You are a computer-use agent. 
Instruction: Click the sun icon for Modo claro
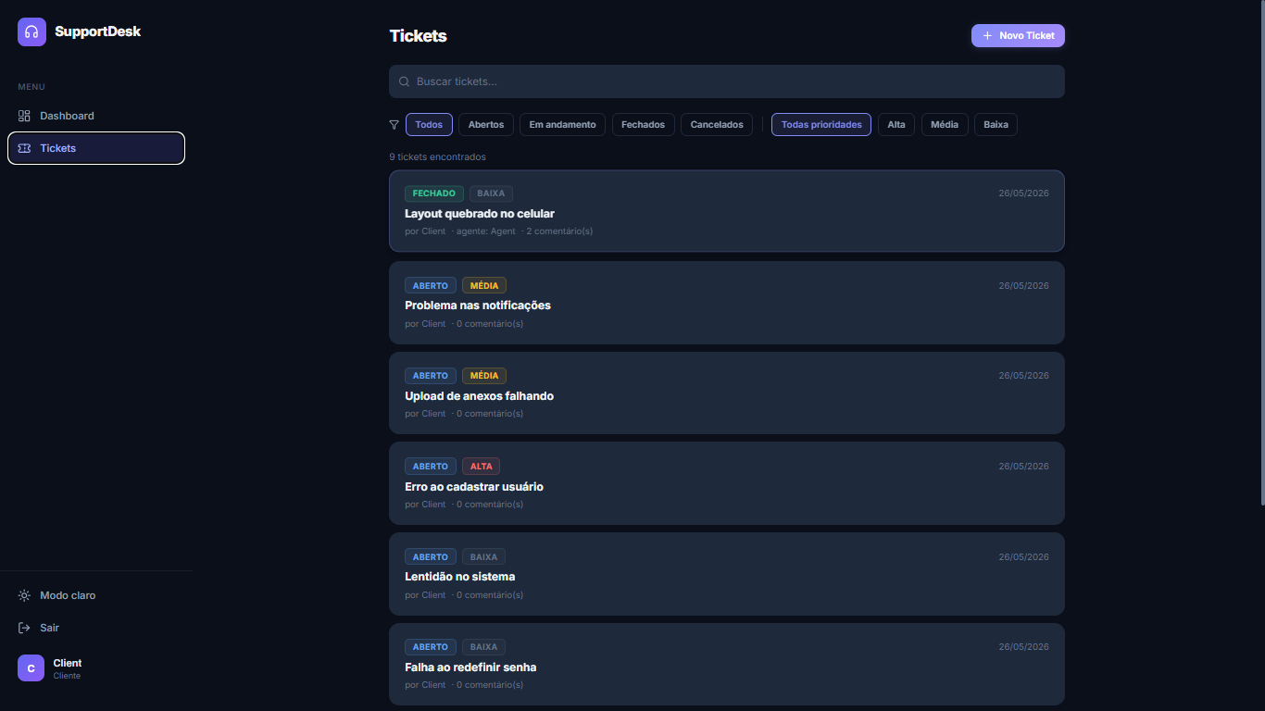click(24, 595)
